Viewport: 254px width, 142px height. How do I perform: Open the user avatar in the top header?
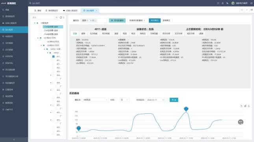click(x=233, y=3)
